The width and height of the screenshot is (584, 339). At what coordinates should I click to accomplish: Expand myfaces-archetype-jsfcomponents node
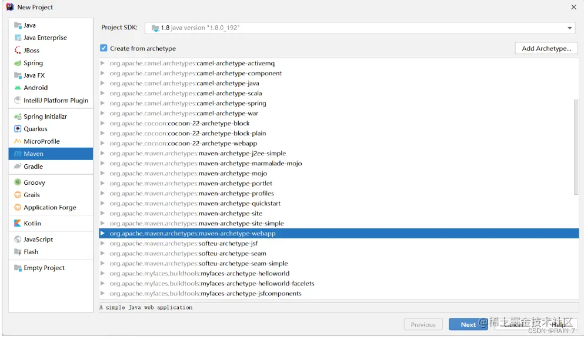(102, 294)
